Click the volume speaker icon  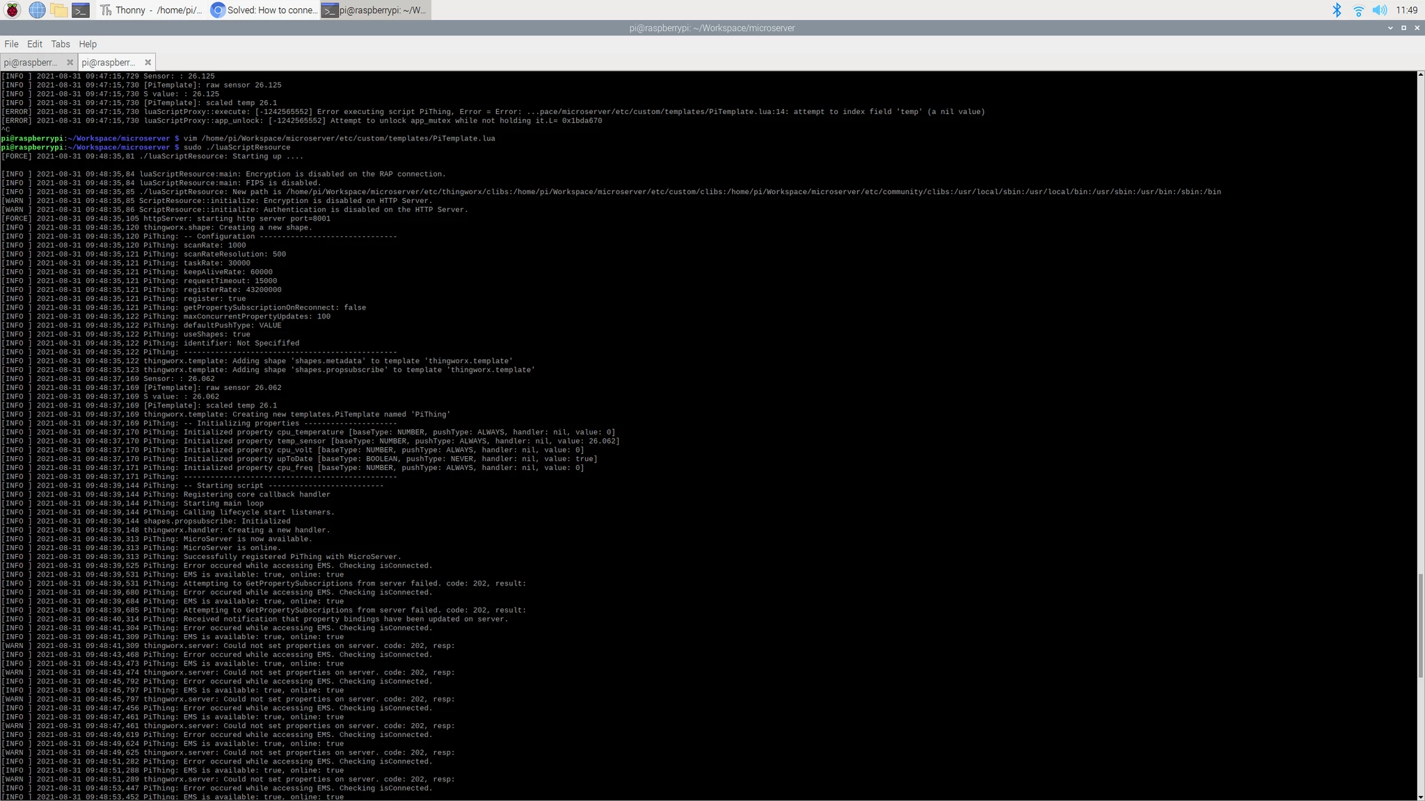click(x=1379, y=10)
